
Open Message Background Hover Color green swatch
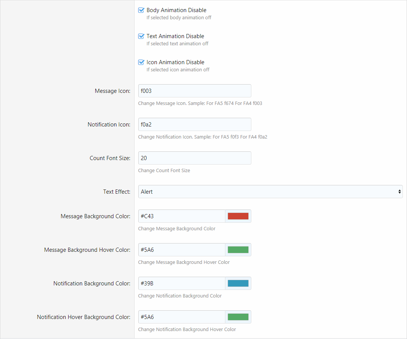pyautogui.click(x=238, y=250)
